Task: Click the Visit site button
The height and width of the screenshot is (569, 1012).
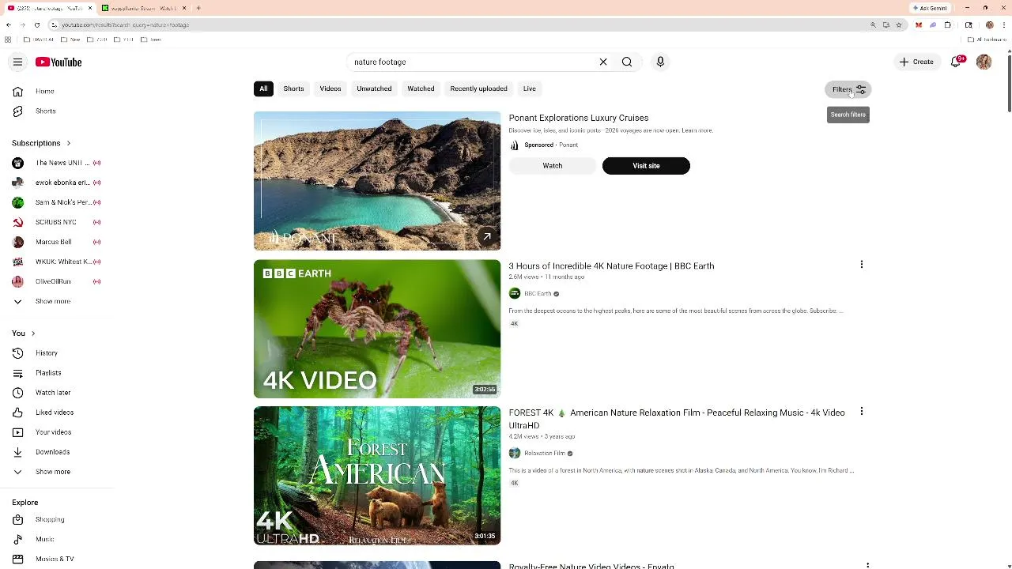Action: click(x=646, y=166)
